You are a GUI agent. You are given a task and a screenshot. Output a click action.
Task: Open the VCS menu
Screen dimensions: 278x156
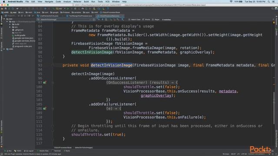tap(107, 2)
